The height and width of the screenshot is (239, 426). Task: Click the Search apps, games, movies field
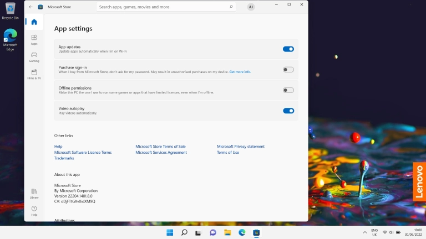tap(166, 7)
